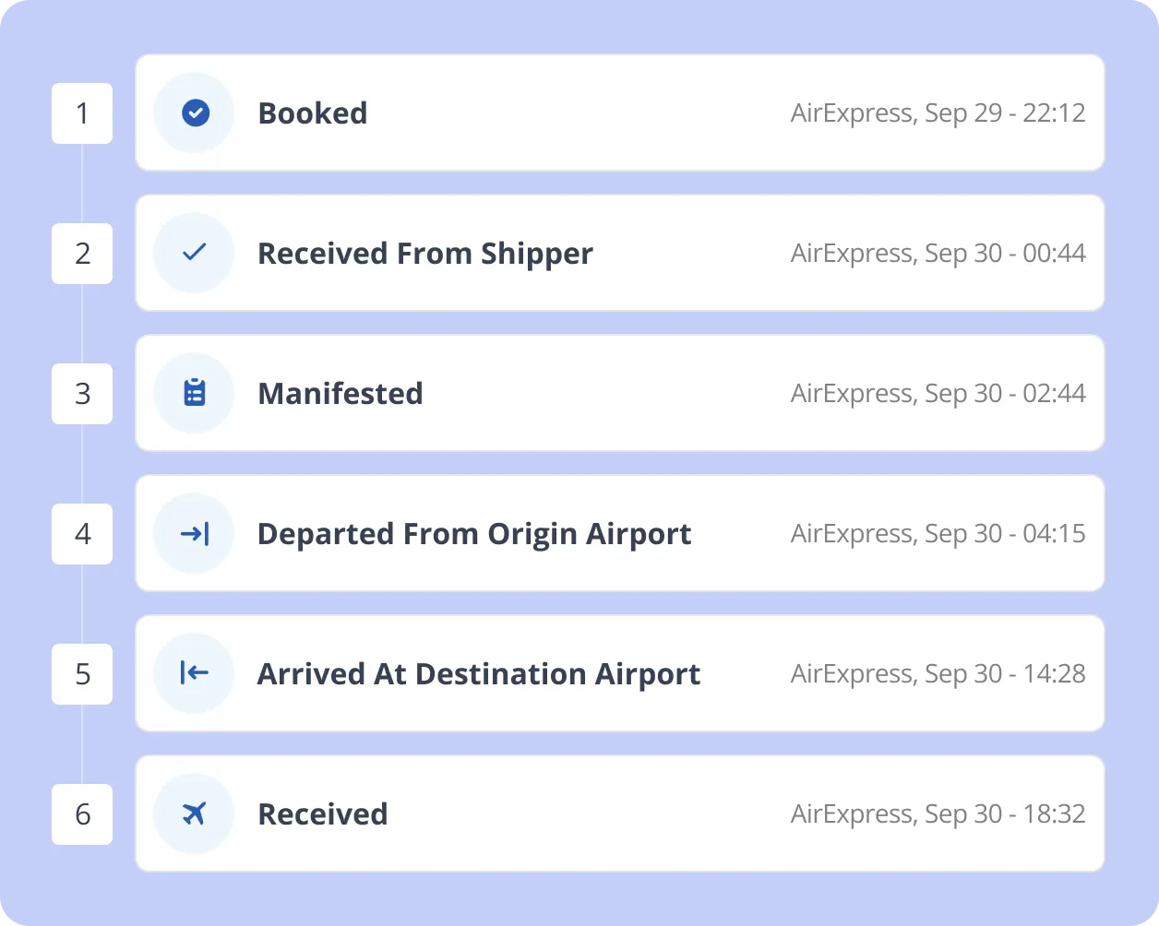Image resolution: width=1159 pixels, height=926 pixels.
Task: Open the Booked status label
Action: point(313,113)
